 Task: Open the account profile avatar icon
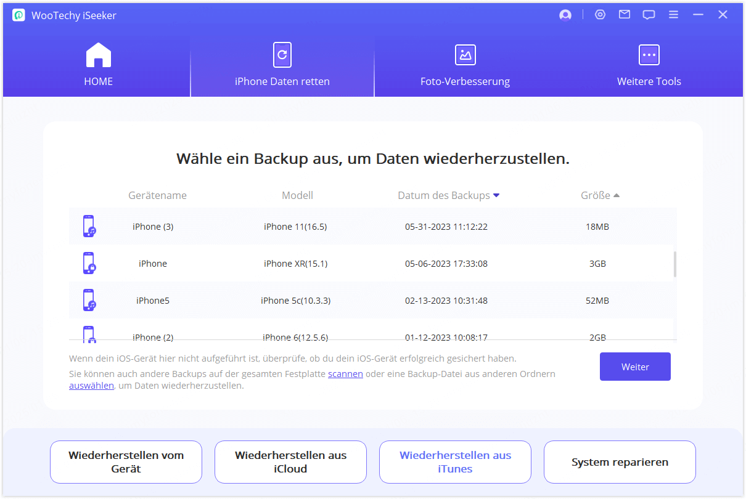(565, 14)
